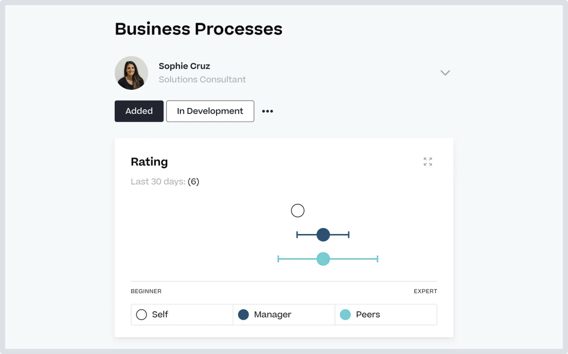
Task: Expand the Rating card to fullscreen
Action: [428, 162]
